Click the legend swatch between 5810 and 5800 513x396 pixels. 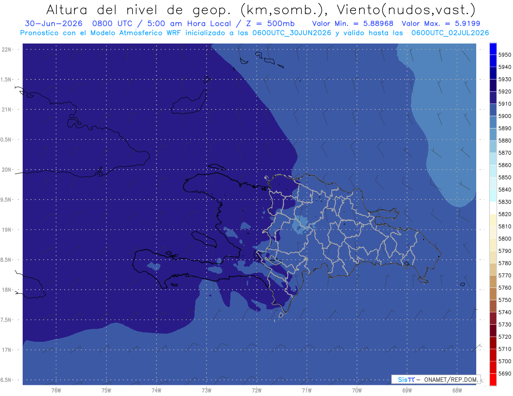493,232
